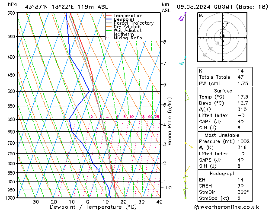
Task: Click the 'Totals Totals' value 47
Action: coord(240,77)
